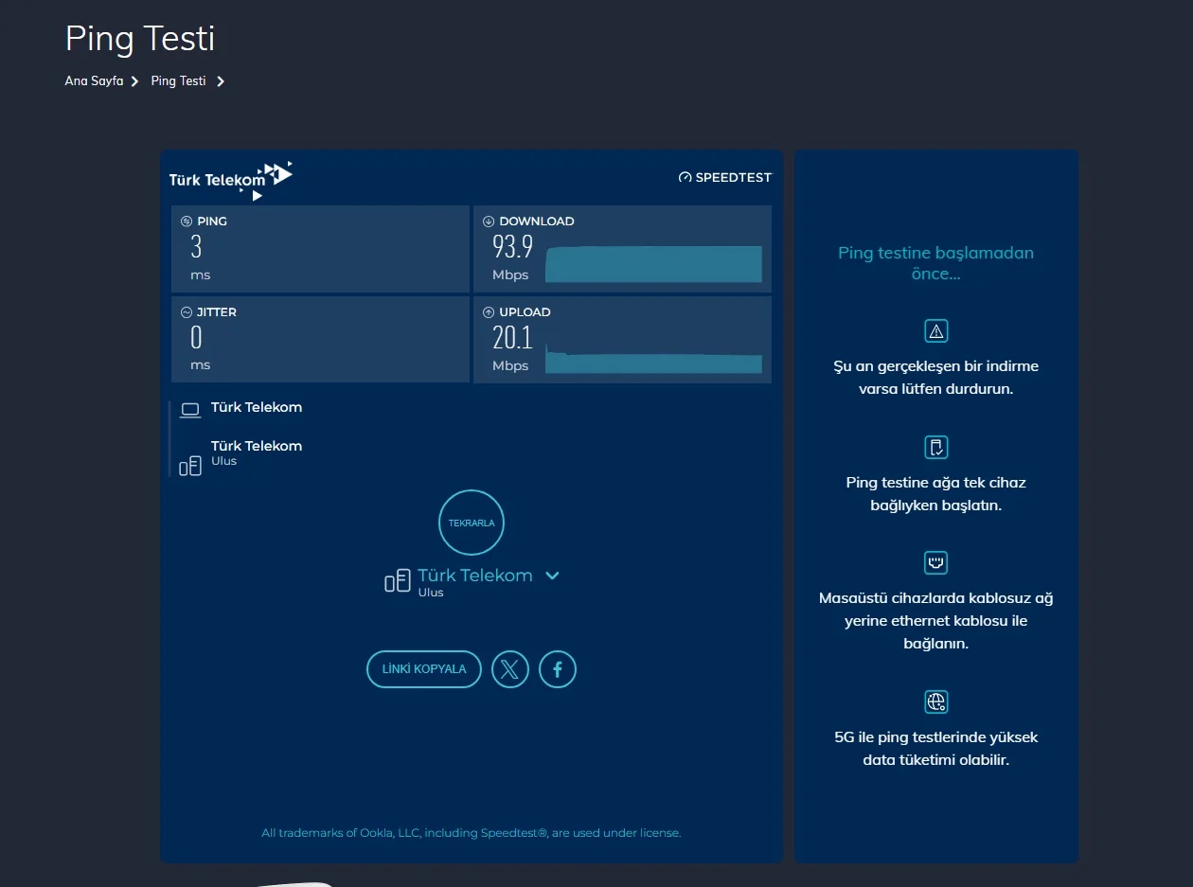Open the server selection dropdown chevron
1193x887 pixels.
[x=553, y=576]
